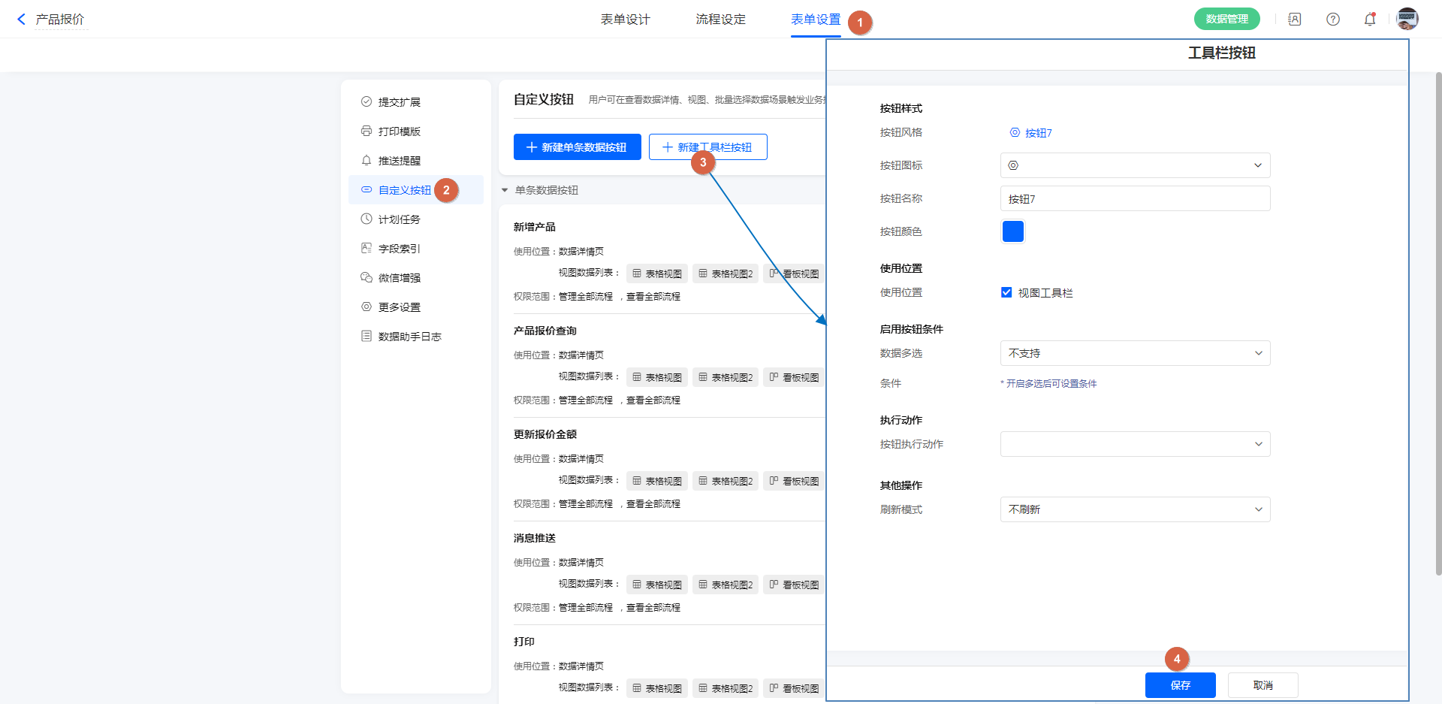The height and width of the screenshot is (704, 1442).
Task: Open 计划任务 in the sidebar
Action: [x=399, y=219]
